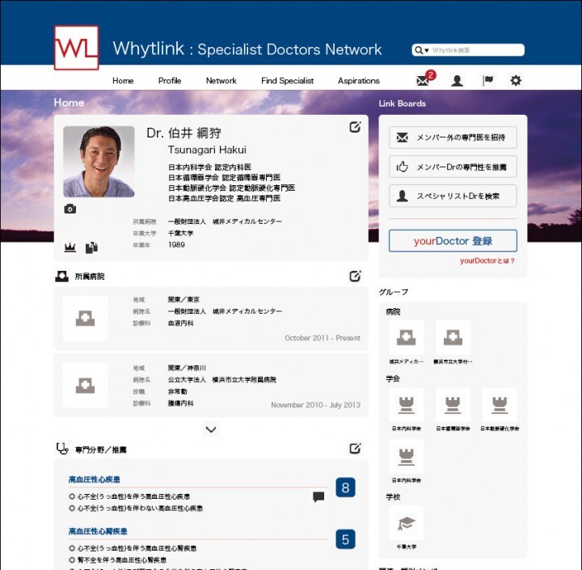Screen dimensions: 582x570
Task: Click the camera icon below profile photo
Action: 70,209
